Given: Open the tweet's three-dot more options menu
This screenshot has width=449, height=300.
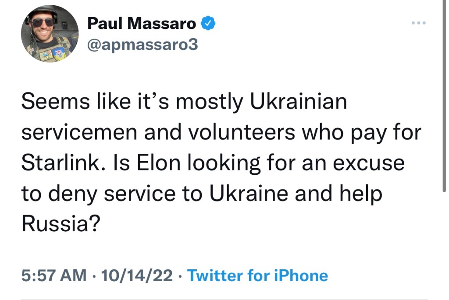Looking at the screenshot, I should point(419,23).
